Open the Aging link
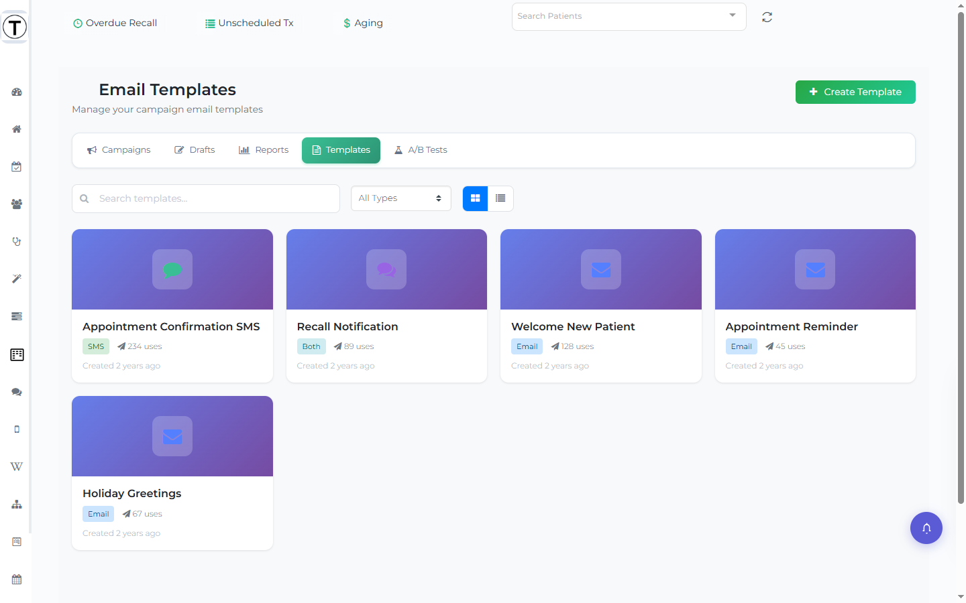This screenshot has height=603, width=966. 363,23
